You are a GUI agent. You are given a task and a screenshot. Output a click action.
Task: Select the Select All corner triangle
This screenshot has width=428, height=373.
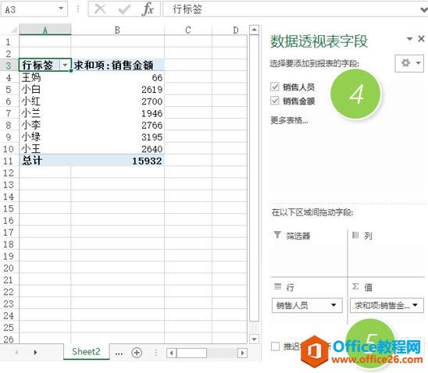coord(13,30)
